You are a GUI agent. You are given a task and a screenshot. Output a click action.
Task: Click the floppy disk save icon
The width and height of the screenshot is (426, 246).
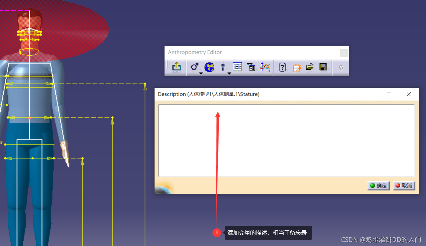(323, 67)
